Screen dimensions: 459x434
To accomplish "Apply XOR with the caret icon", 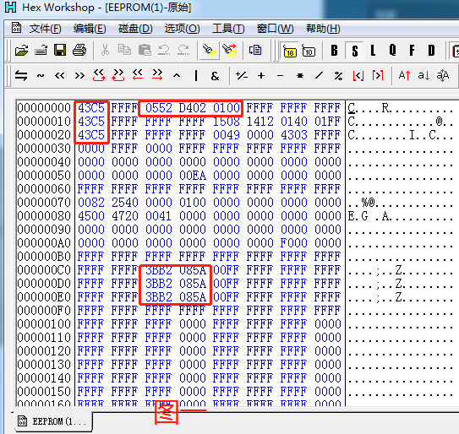I will tap(177, 76).
